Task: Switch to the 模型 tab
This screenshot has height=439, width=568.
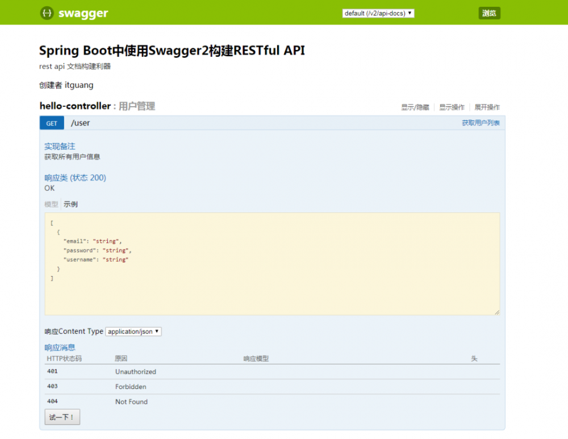Action: (x=51, y=204)
